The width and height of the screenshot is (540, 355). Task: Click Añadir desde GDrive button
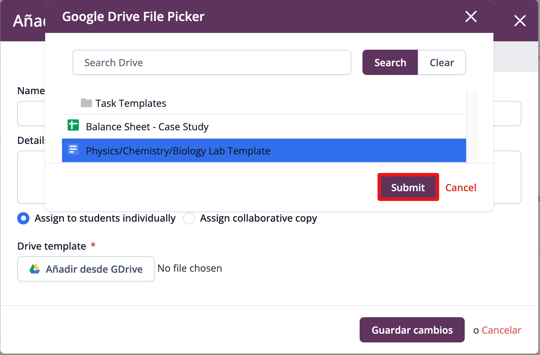[86, 269]
